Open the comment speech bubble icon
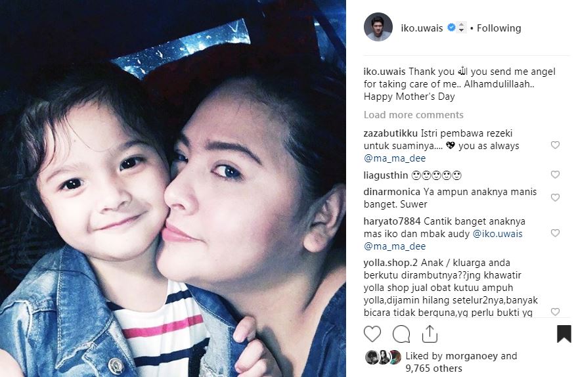 pos(401,334)
